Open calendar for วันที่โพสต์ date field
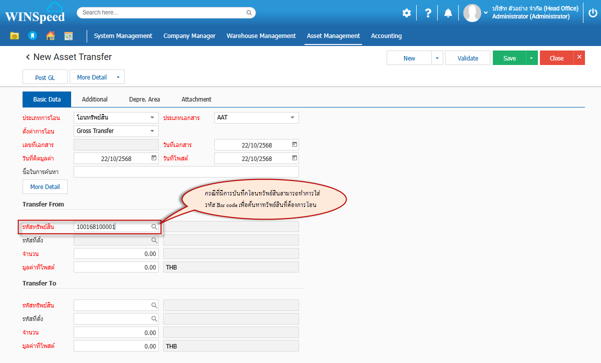601x363 pixels. point(294,158)
